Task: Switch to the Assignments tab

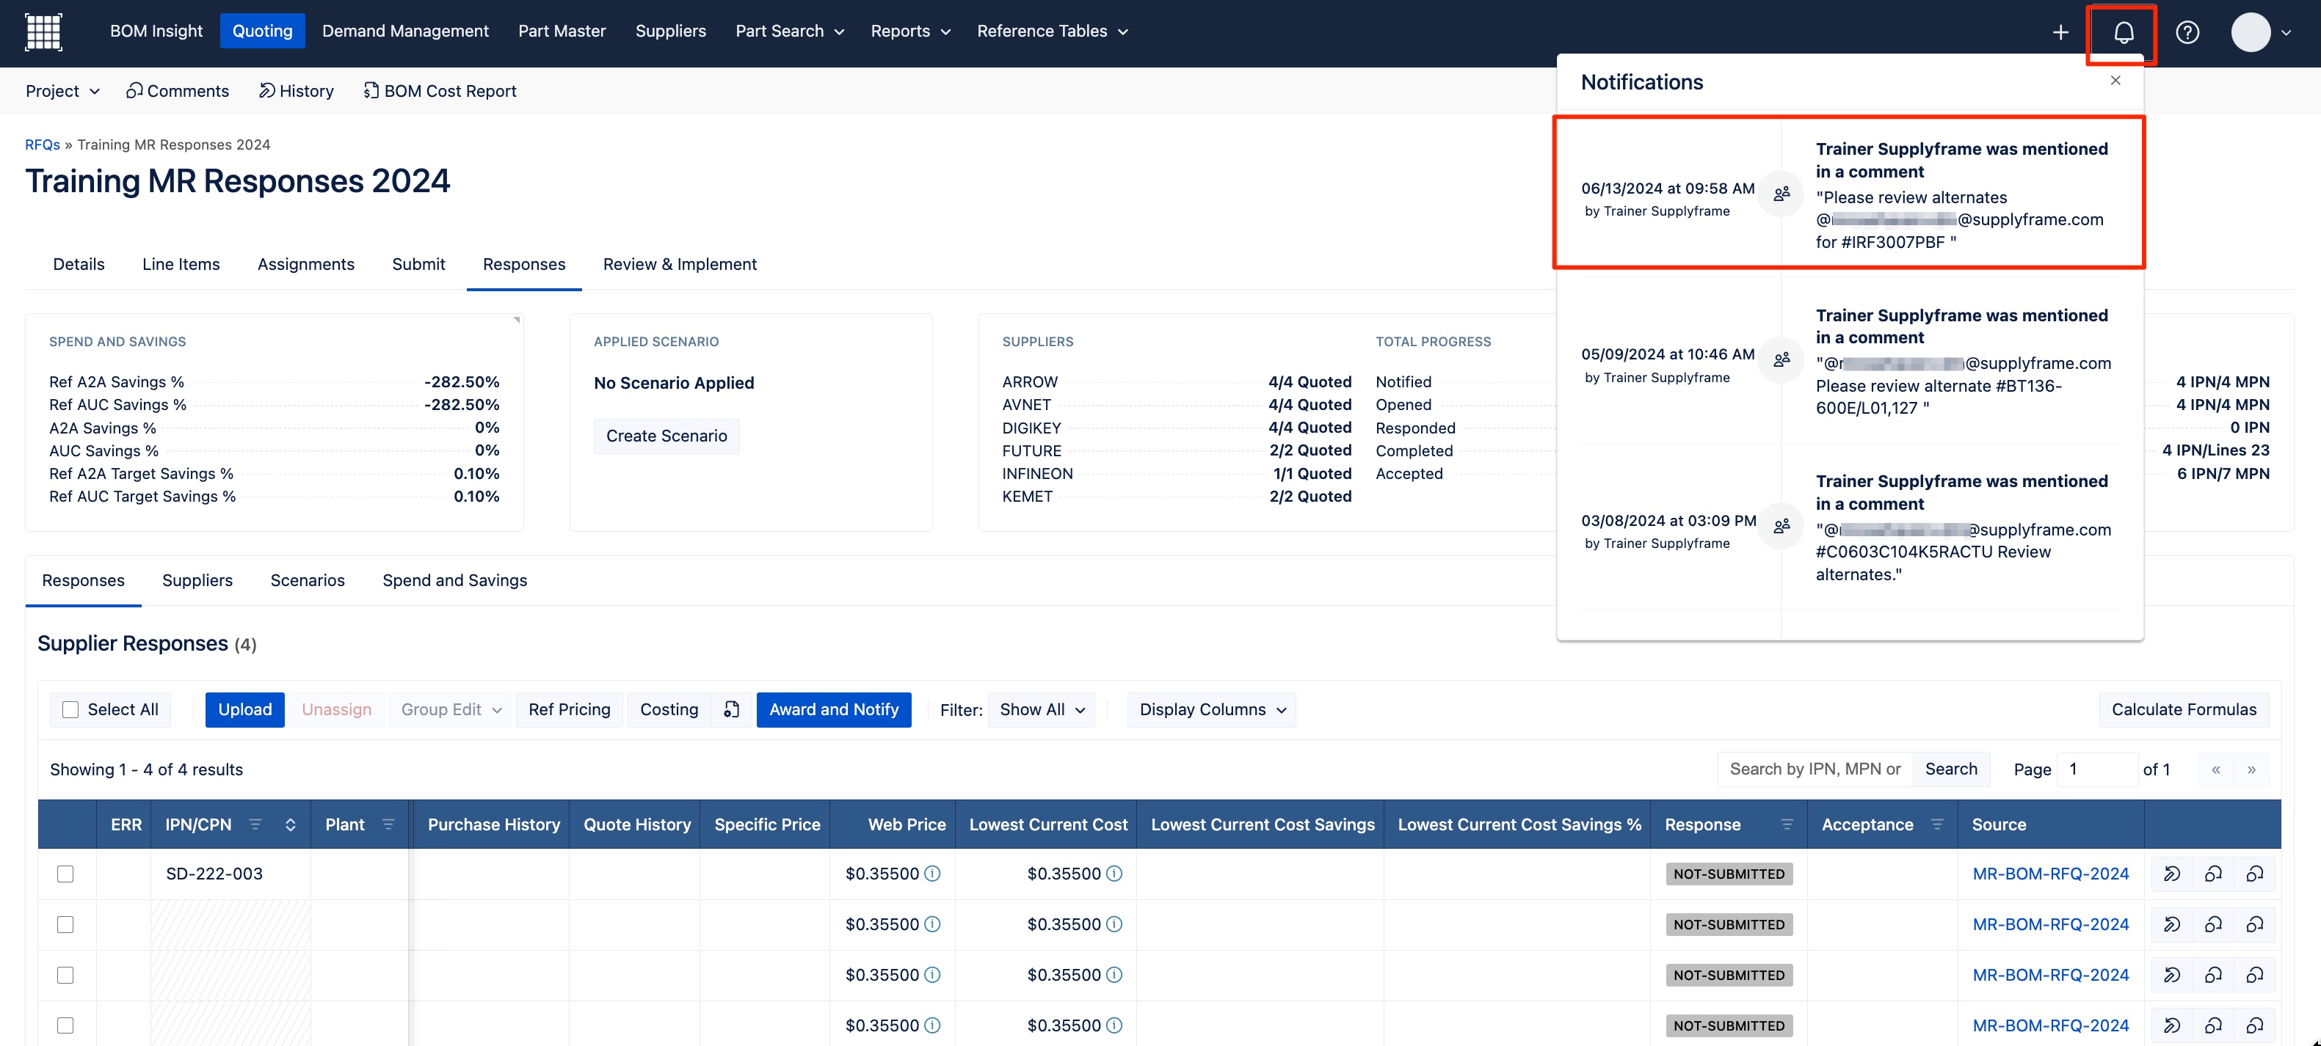Action: 305,264
